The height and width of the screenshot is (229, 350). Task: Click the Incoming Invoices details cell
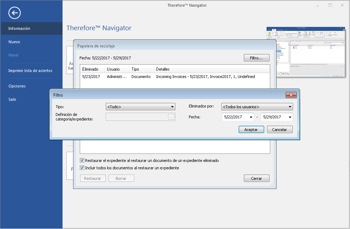[205, 77]
